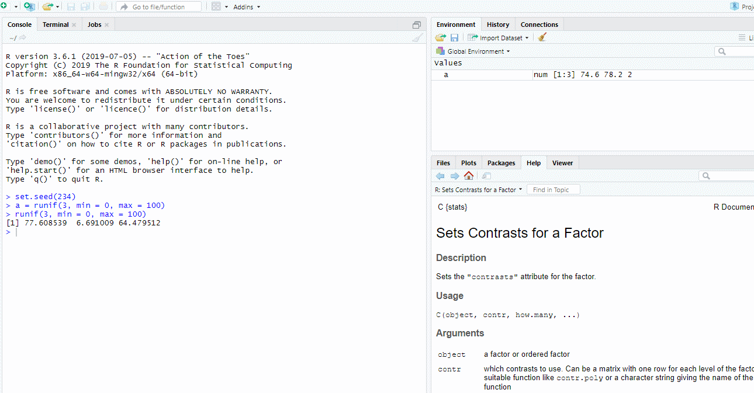Maximize the Console pane
The image size is (754, 393).
416,25
